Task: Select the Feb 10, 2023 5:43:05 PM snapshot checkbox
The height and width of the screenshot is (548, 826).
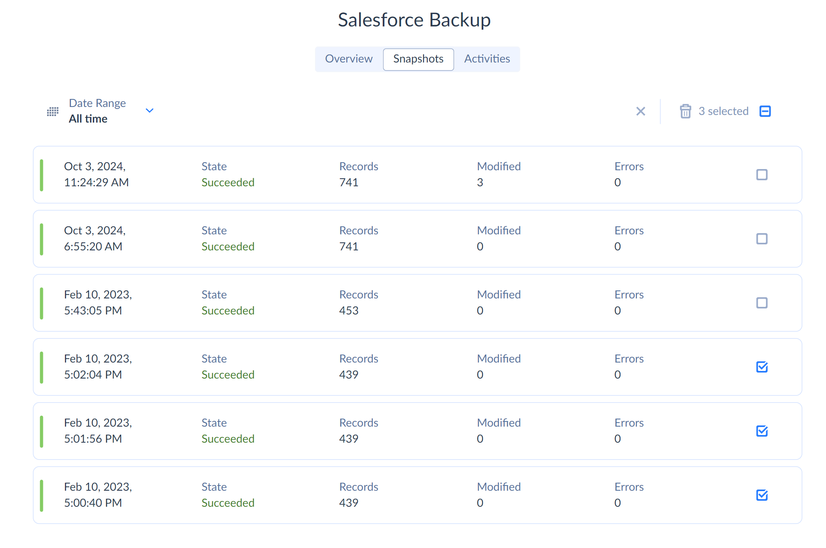Action: coord(761,303)
